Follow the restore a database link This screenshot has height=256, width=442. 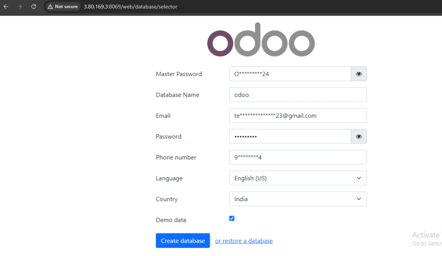click(243, 240)
